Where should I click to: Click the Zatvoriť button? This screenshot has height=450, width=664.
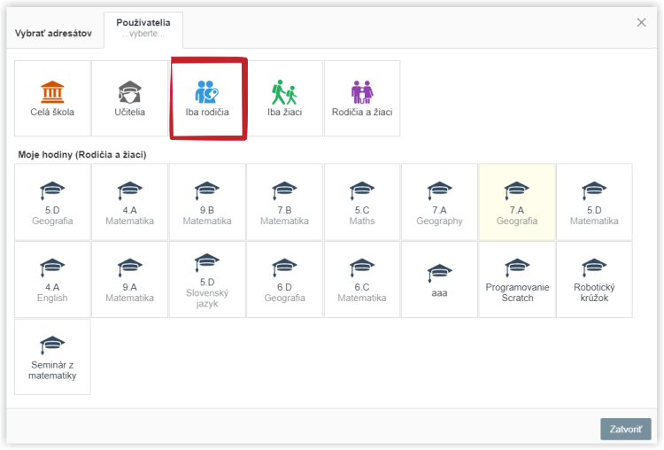pyautogui.click(x=625, y=429)
